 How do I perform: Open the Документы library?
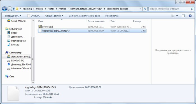coord(15,37)
